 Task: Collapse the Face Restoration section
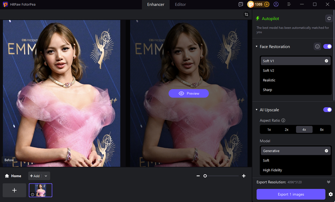click(256, 47)
